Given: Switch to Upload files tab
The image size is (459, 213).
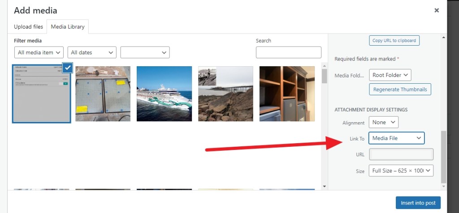Looking at the screenshot, I should tap(29, 27).
